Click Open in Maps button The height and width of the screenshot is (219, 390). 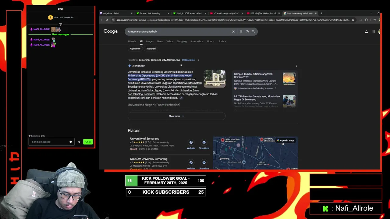tap(285, 141)
